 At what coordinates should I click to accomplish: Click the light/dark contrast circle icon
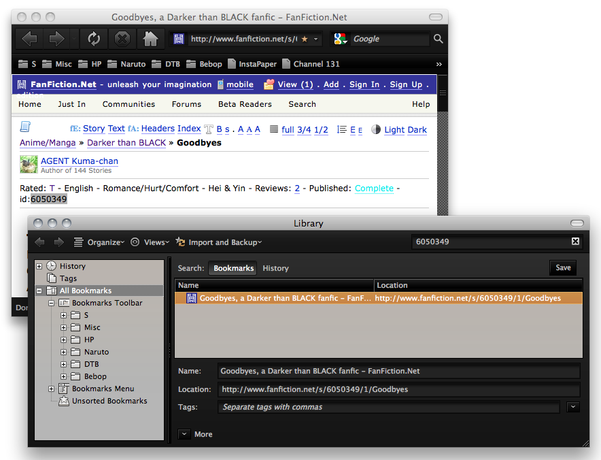[376, 129]
